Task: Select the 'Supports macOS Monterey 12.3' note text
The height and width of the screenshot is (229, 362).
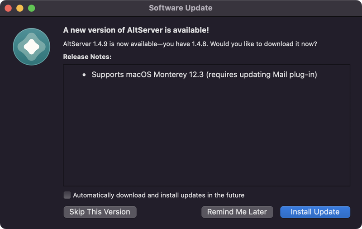Action: coord(148,75)
